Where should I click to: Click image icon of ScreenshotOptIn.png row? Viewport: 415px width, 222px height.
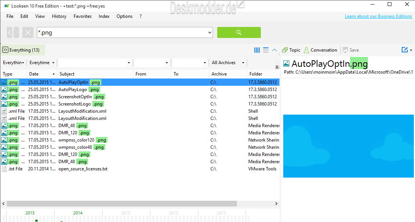pos(4,96)
